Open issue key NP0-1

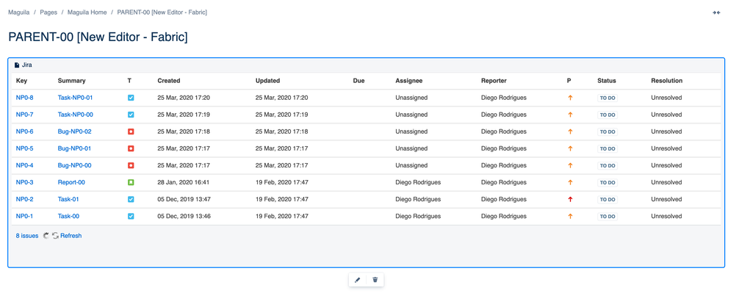(x=24, y=217)
